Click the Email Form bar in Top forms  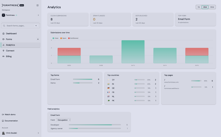point(83,79)
